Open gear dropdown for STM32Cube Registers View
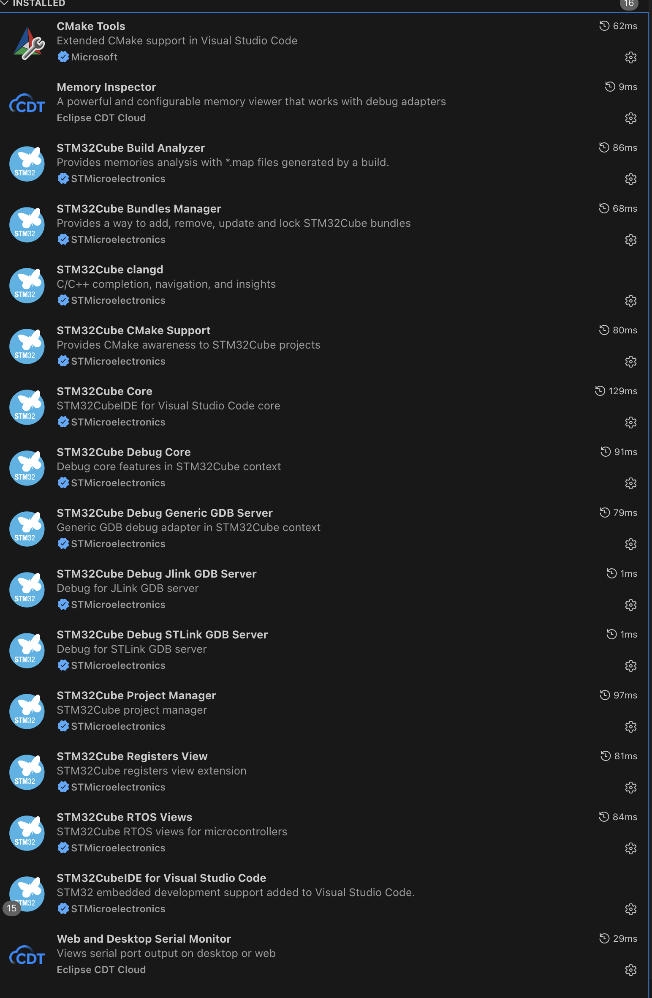Screen dimensions: 652x998 click(630, 788)
